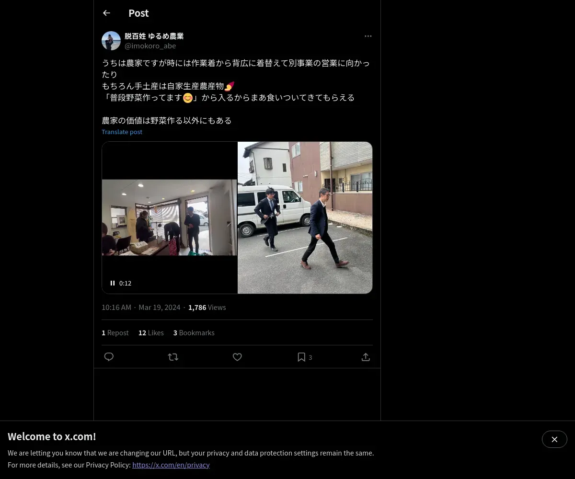
Task: Open the profile avatar of 脱百姓 ゆるめ農業
Action: [x=111, y=41]
